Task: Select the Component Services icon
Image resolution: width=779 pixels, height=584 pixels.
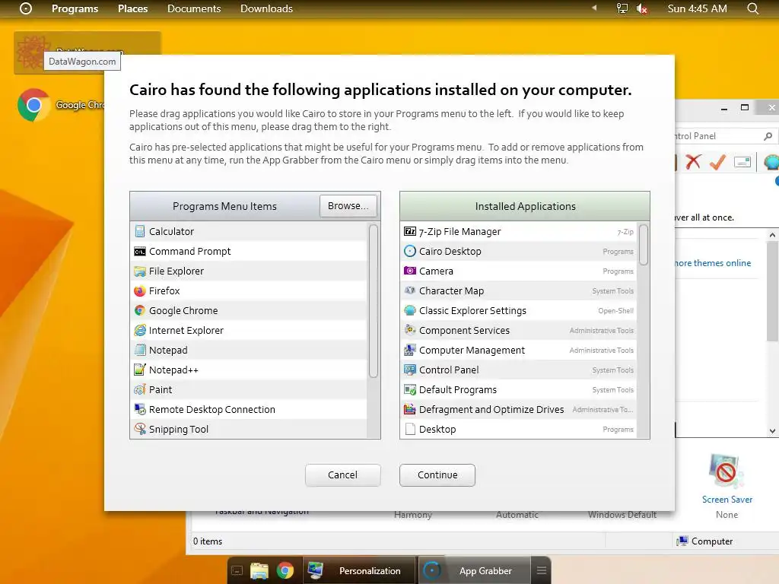Action: point(410,330)
